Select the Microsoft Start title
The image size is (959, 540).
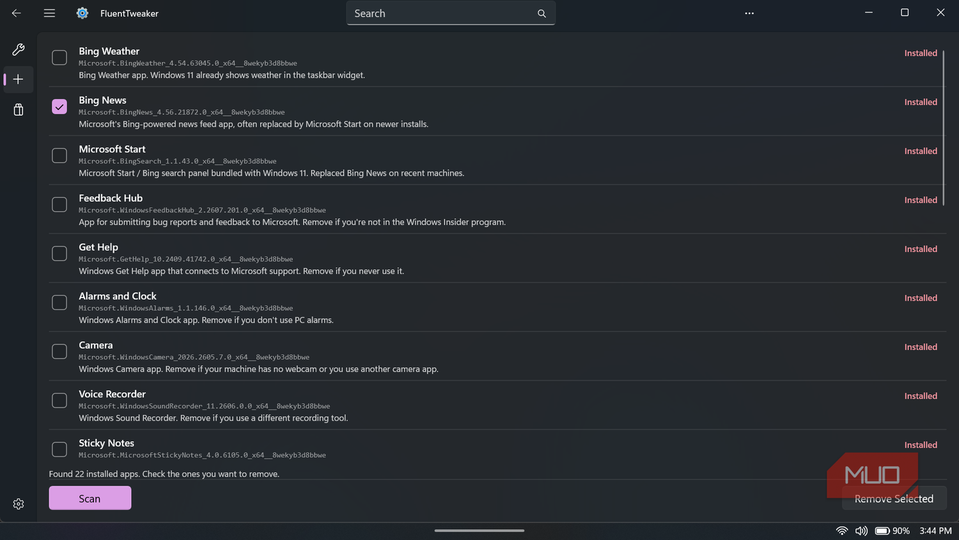coord(112,149)
